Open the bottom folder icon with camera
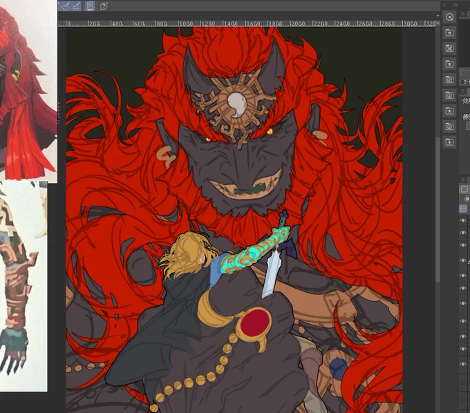Image resolution: width=470 pixels, height=413 pixels. [x=449, y=126]
